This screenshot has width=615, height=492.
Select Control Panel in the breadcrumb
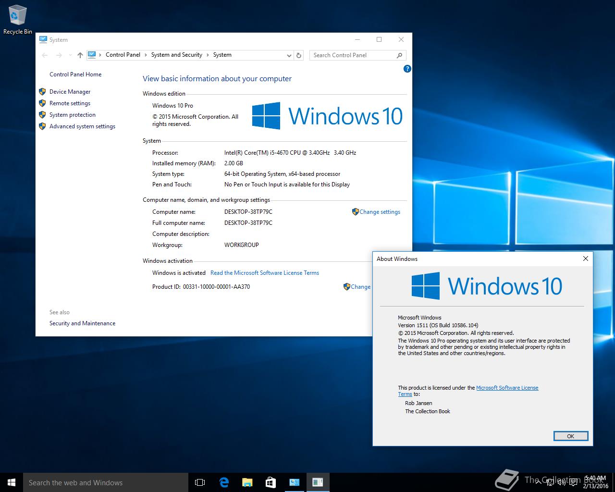(123, 55)
